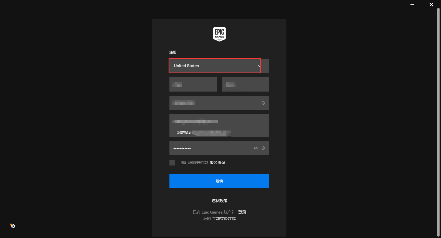Toggle password visibility eye icon
Screen dimensions: 441x238
point(256,148)
